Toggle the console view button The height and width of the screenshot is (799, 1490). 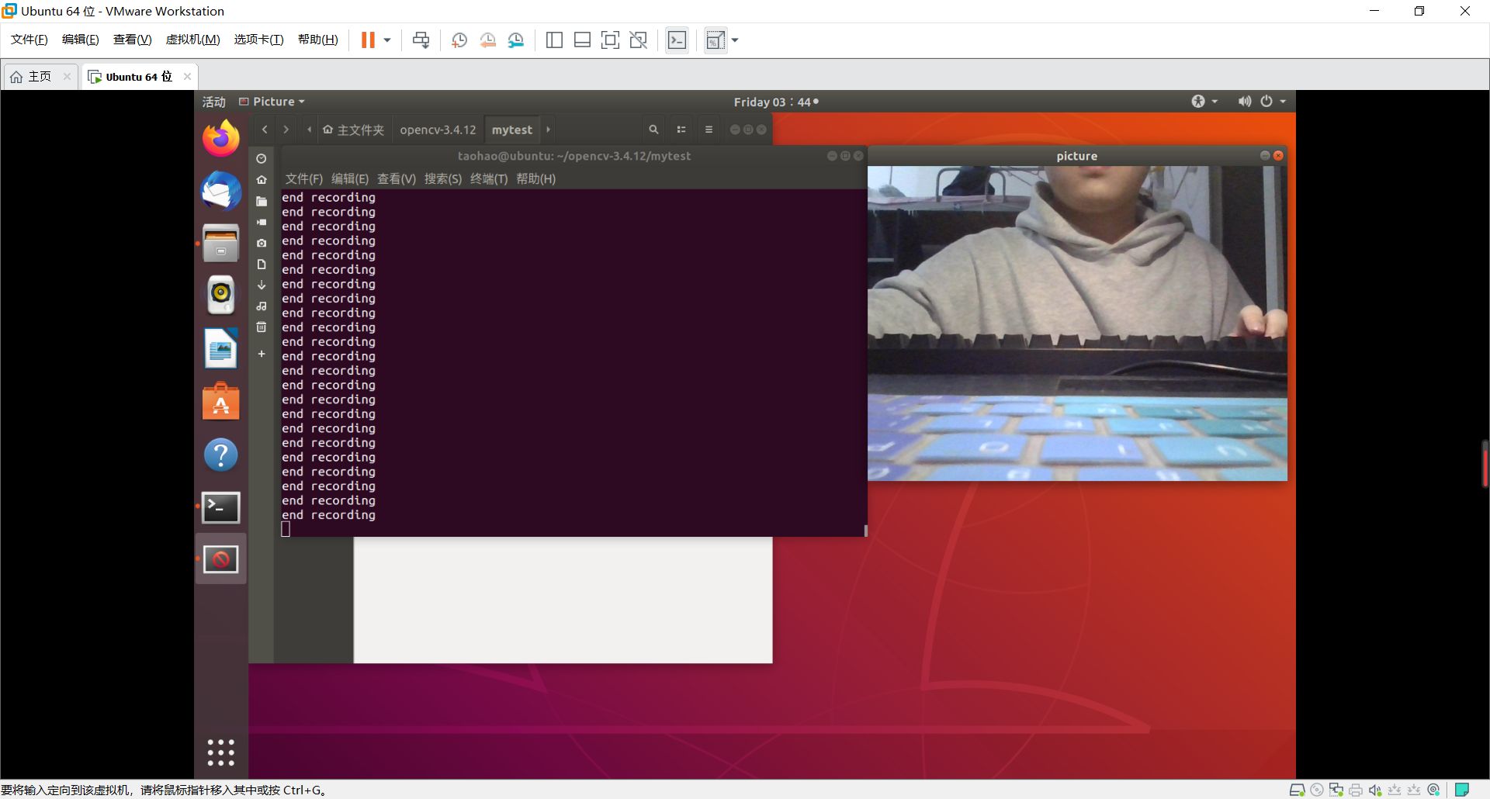[677, 40]
